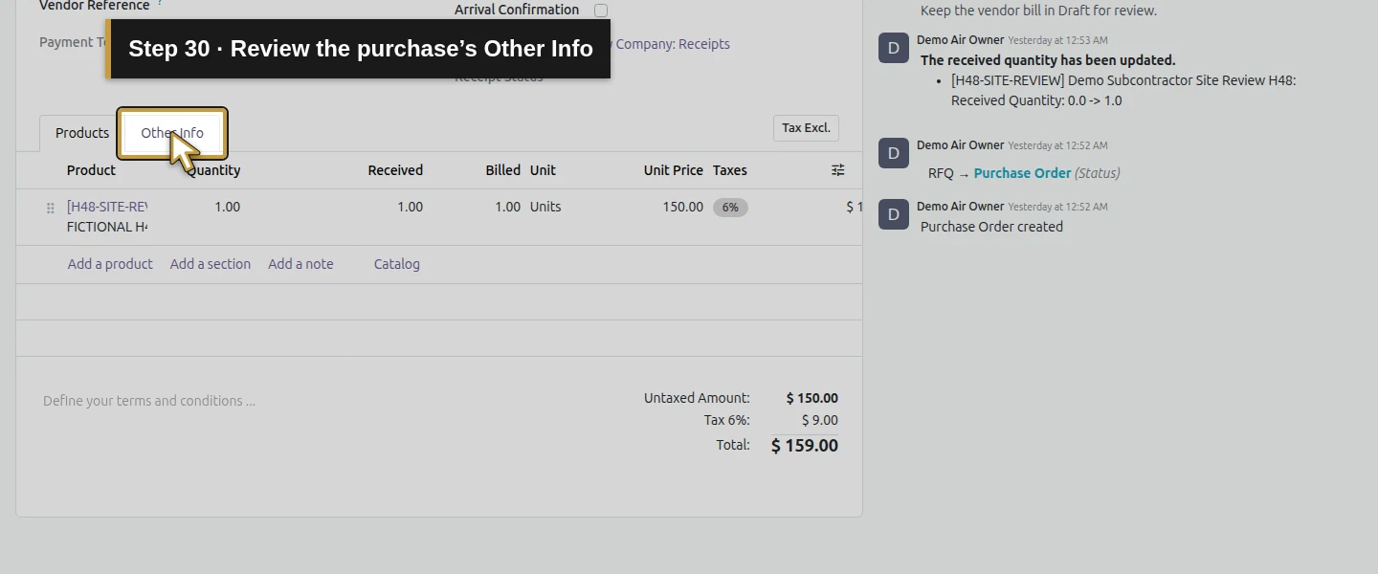The width and height of the screenshot is (1378, 574).
Task: Click avatar beside 'RFQ → Purchase Order' message
Action: [894, 153]
